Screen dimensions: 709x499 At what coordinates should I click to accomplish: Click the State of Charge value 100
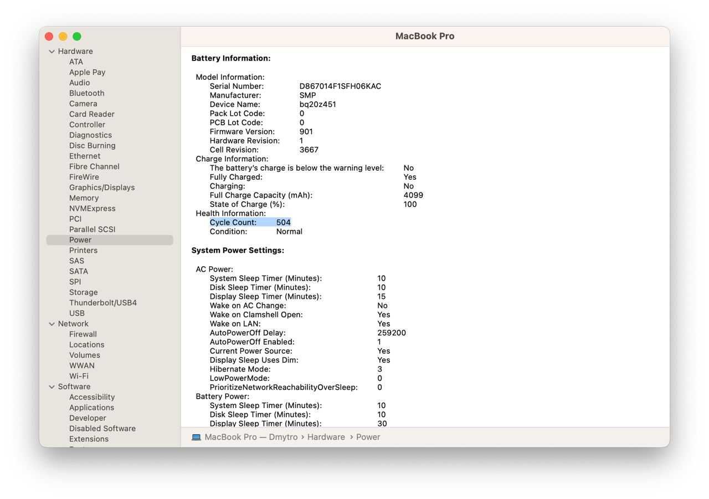pyautogui.click(x=410, y=204)
